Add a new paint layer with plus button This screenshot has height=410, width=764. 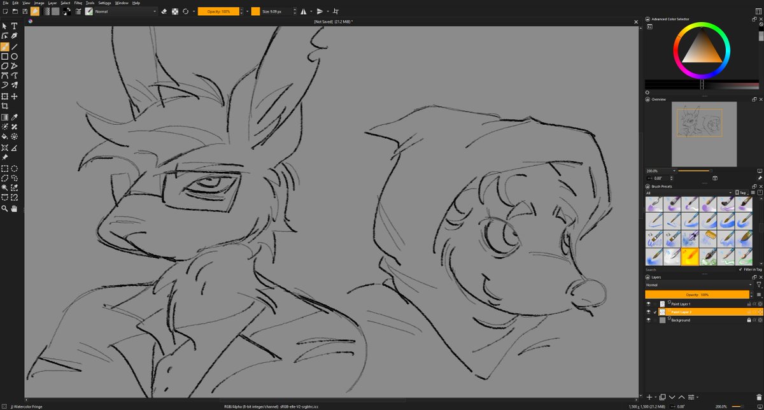tap(649, 397)
